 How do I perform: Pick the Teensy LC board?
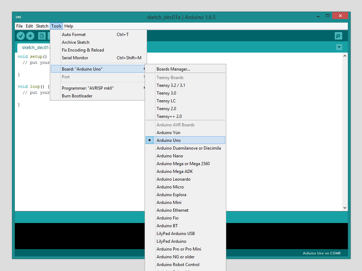185,101
